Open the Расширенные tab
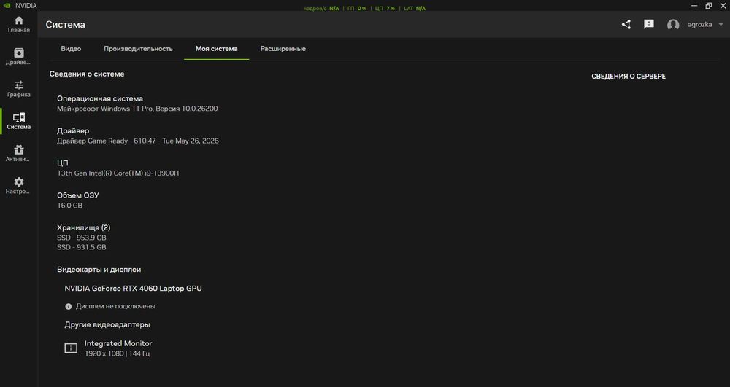The width and height of the screenshot is (730, 387). pos(283,48)
